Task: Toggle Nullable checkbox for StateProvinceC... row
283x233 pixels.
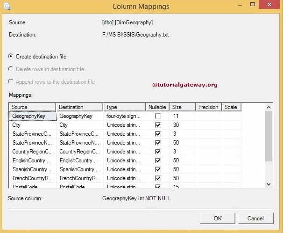Action: pos(158,134)
